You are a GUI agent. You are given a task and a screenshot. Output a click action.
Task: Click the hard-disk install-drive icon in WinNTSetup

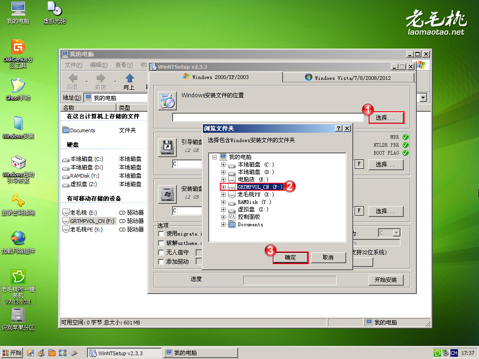pos(167,194)
